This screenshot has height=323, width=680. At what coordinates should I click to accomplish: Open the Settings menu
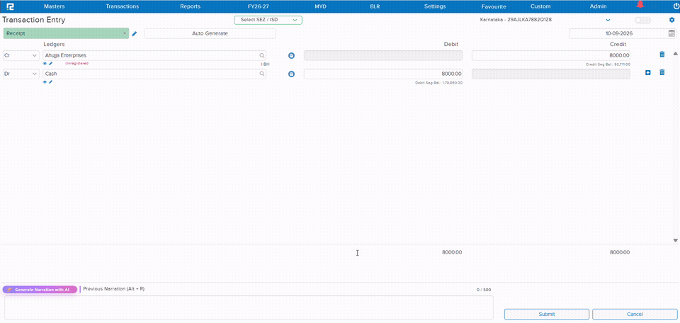coord(435,6)
